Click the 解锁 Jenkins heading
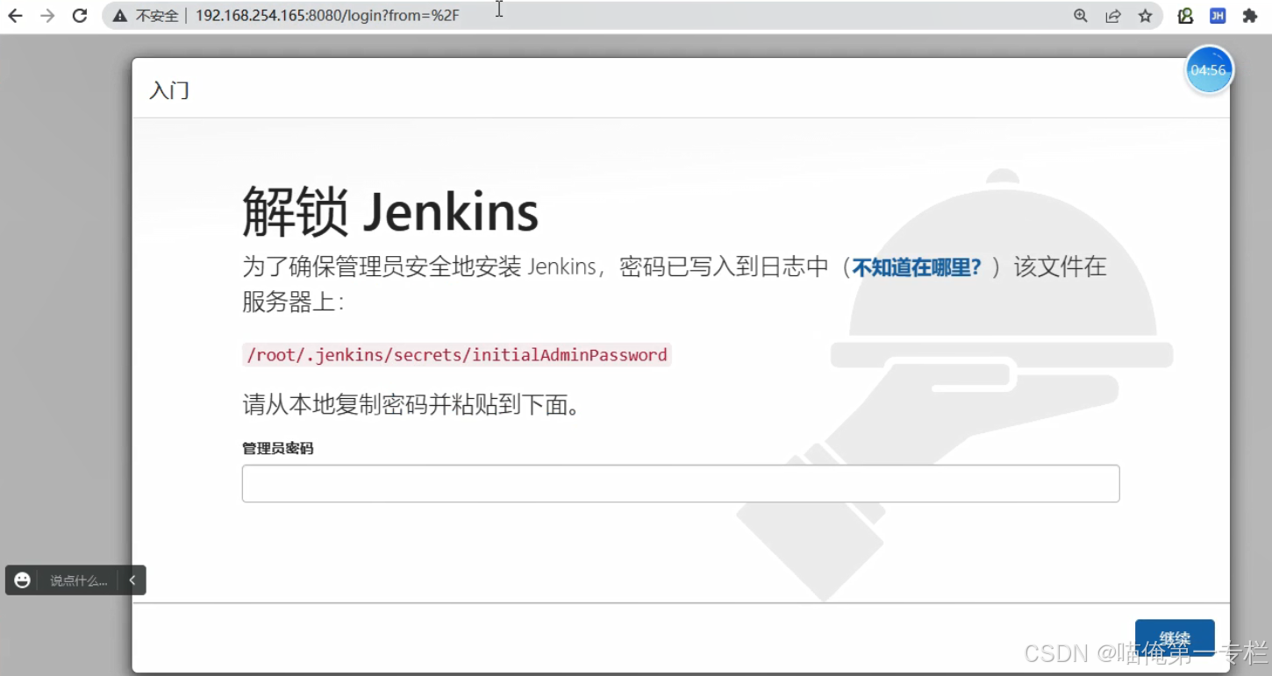Viewport: 1272px width, 676px height. [390, 212]
